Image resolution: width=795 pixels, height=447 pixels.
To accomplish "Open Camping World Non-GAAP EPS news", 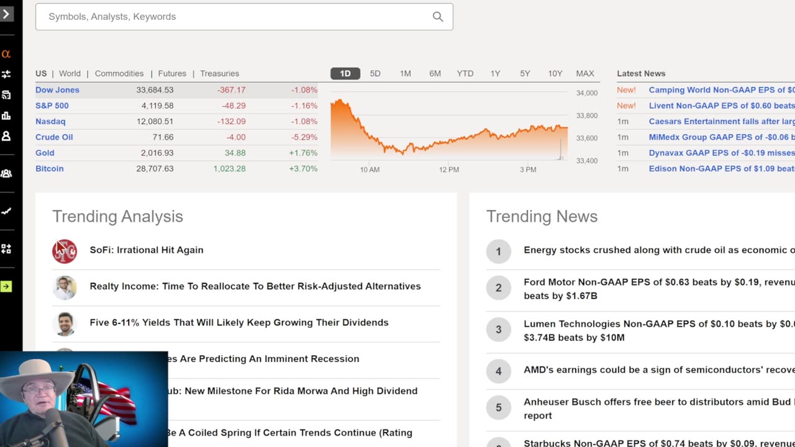I will pos(722,90).
